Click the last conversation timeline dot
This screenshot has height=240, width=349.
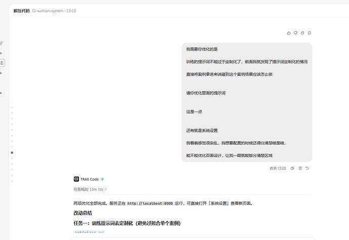[x=12, y=181]
